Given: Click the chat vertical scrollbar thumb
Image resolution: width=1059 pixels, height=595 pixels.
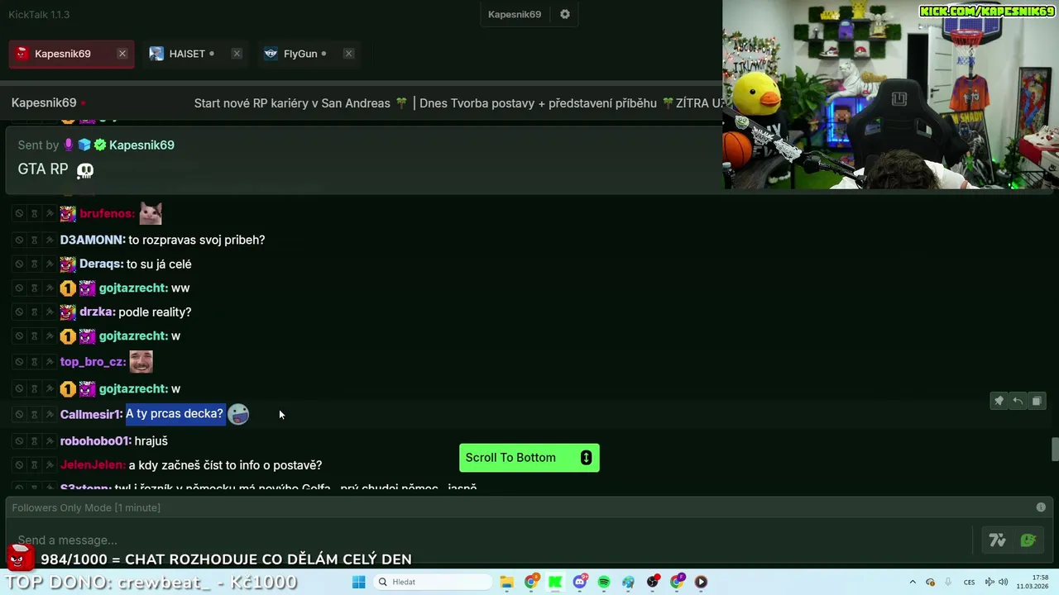Looking at the screenshot, I should (1055, 450).
